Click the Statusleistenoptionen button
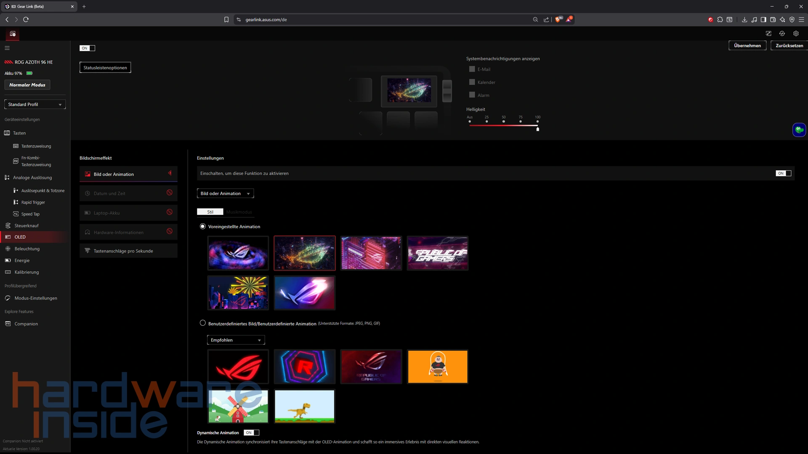This screenshot has height=454, width=808. pos(105,68)
